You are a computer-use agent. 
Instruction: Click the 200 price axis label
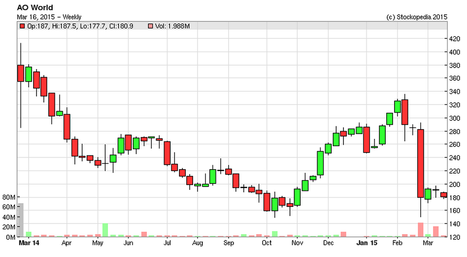tap(454, 185)
